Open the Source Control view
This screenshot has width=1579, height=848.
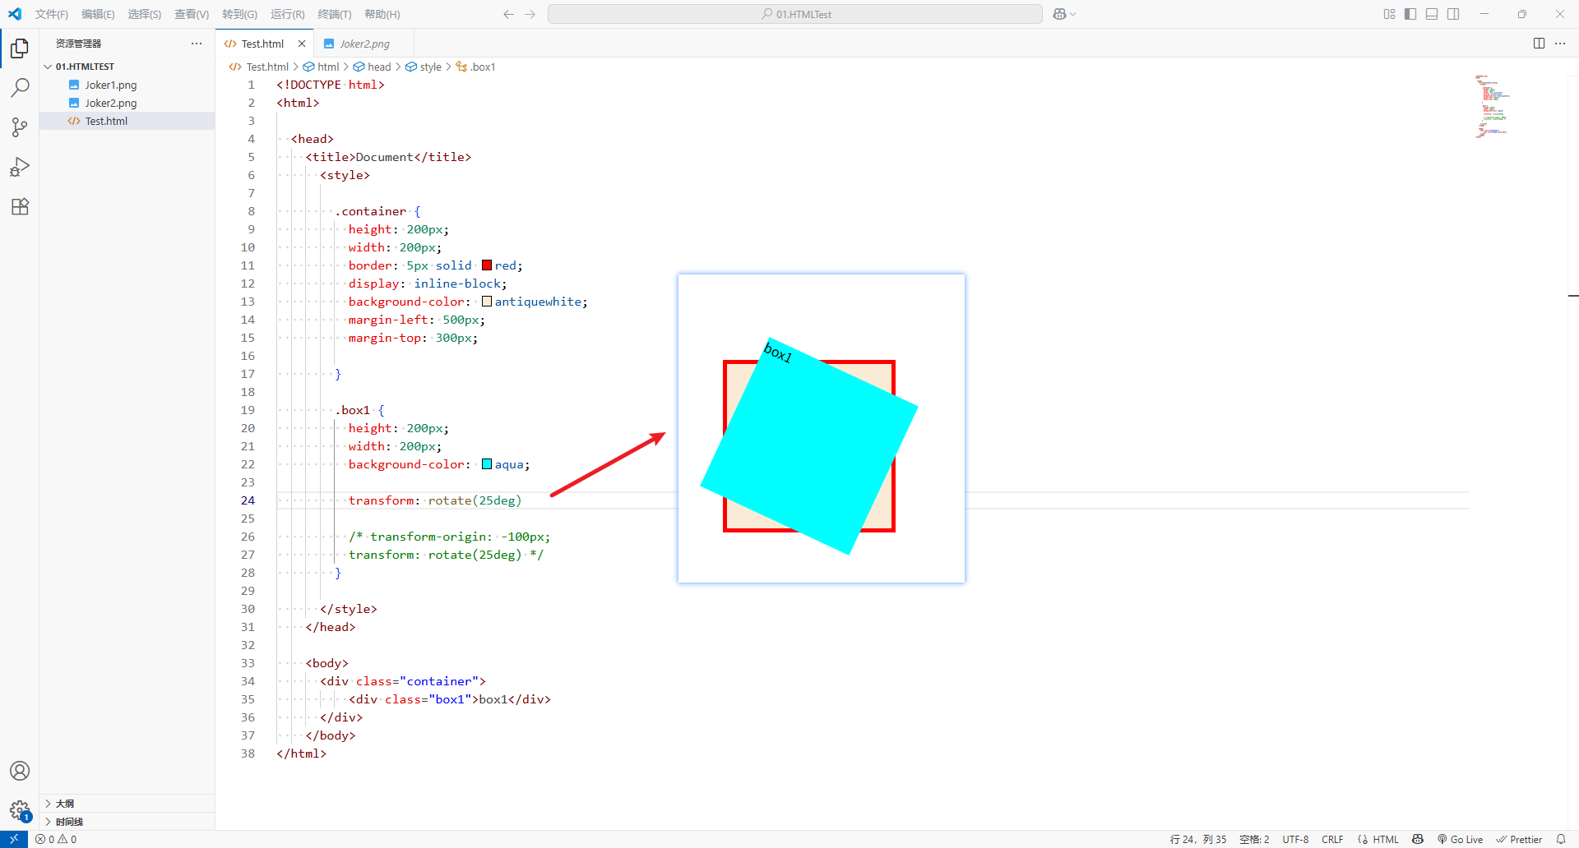click(20, 127)
